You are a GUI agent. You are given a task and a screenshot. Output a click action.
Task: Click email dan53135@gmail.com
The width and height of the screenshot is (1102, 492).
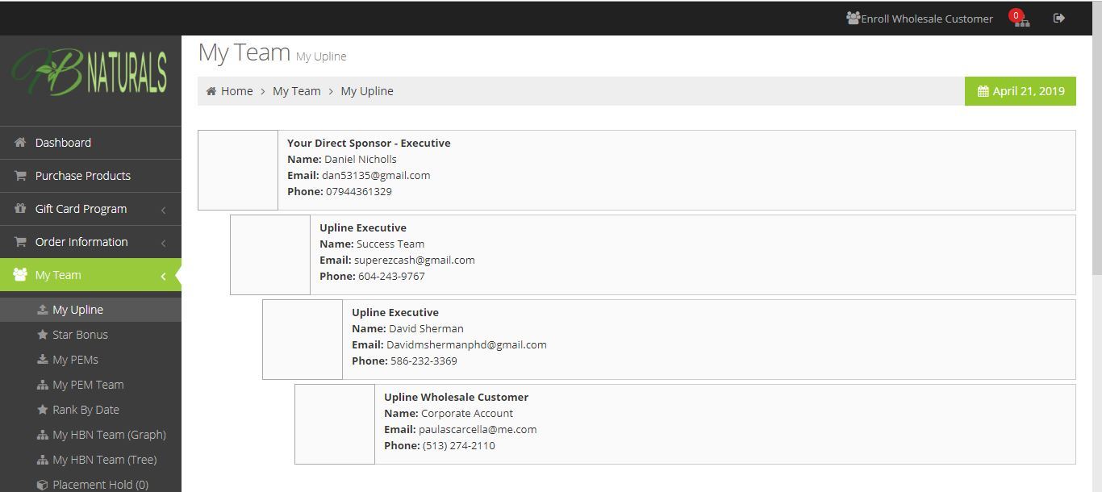click(x=375, y=175)
